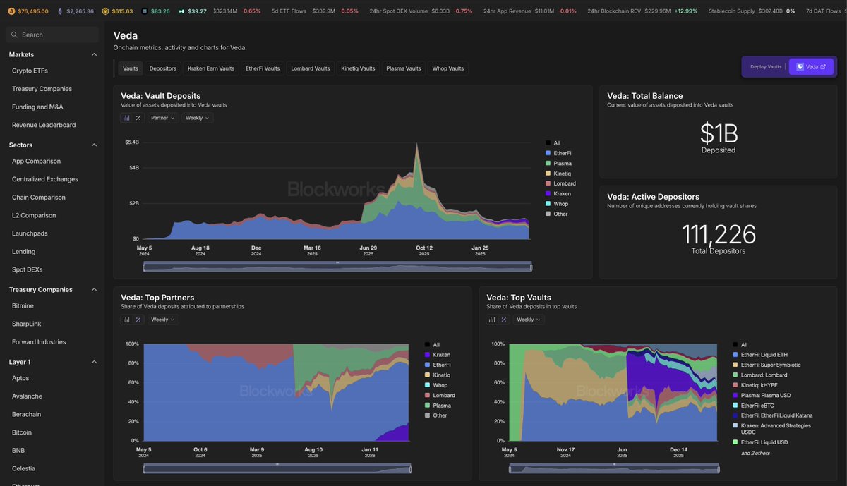Toggle EtherFi: Liquid ETH in Top Vaults legend
The image size is (847, 486).
[759, 355]
